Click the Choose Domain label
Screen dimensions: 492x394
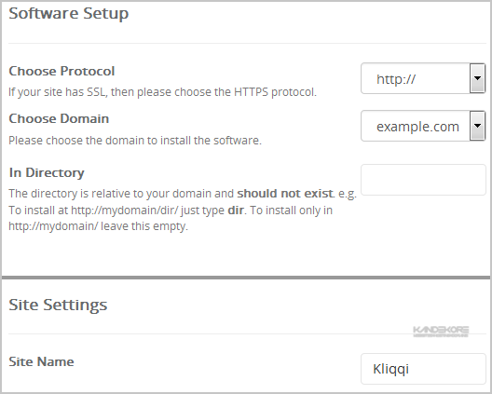[x=59, y=118]
